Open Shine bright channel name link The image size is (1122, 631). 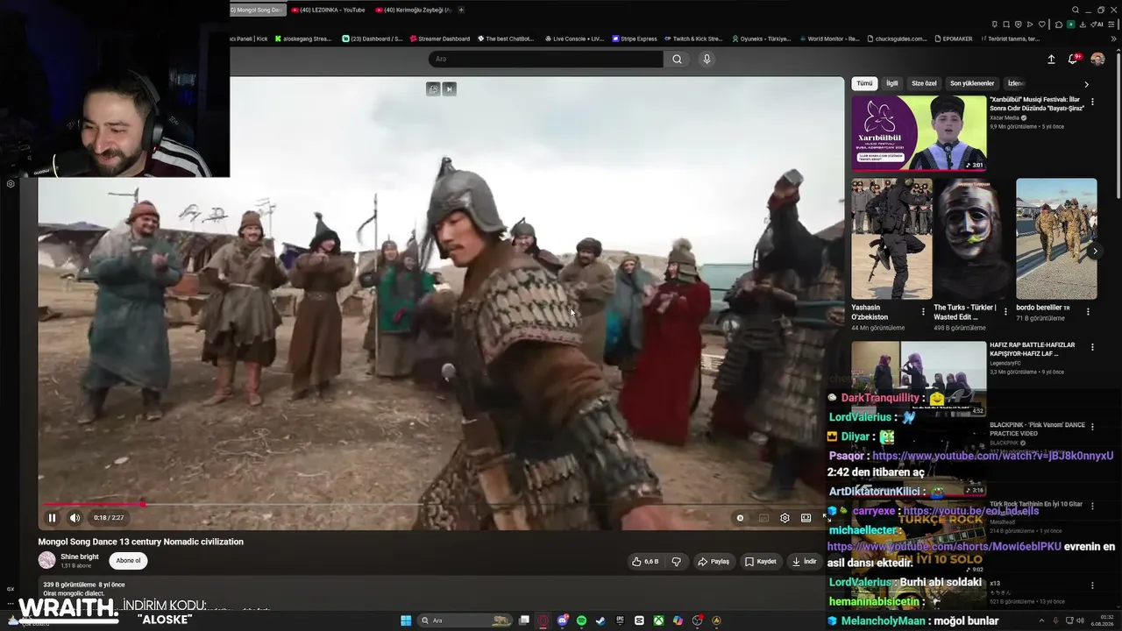[80, 557]
